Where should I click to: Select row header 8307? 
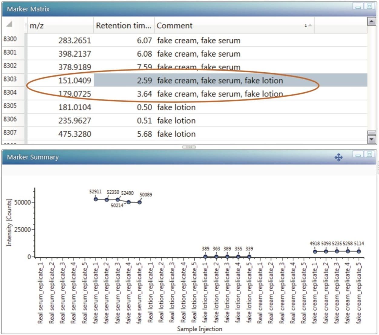pos(13,132)
